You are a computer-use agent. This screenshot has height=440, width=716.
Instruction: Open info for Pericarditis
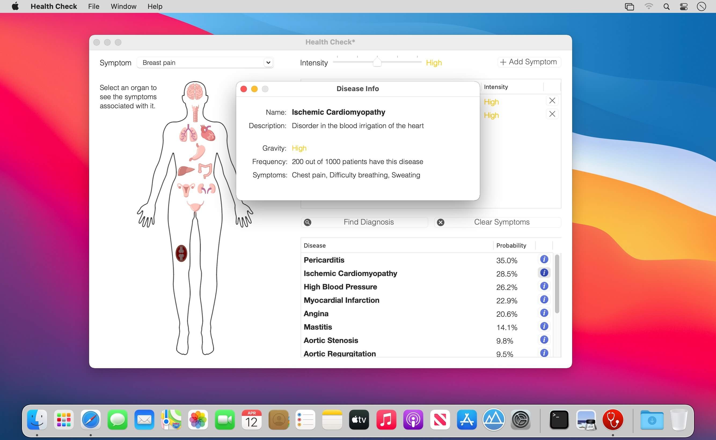coord(544,259)
